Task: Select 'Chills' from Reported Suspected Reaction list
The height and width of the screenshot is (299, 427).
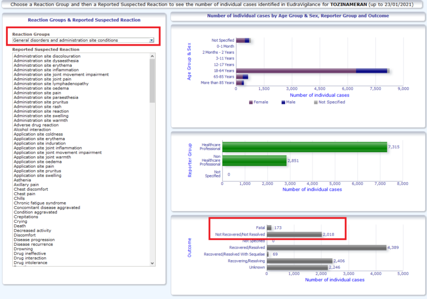Action: pos(19,198)
